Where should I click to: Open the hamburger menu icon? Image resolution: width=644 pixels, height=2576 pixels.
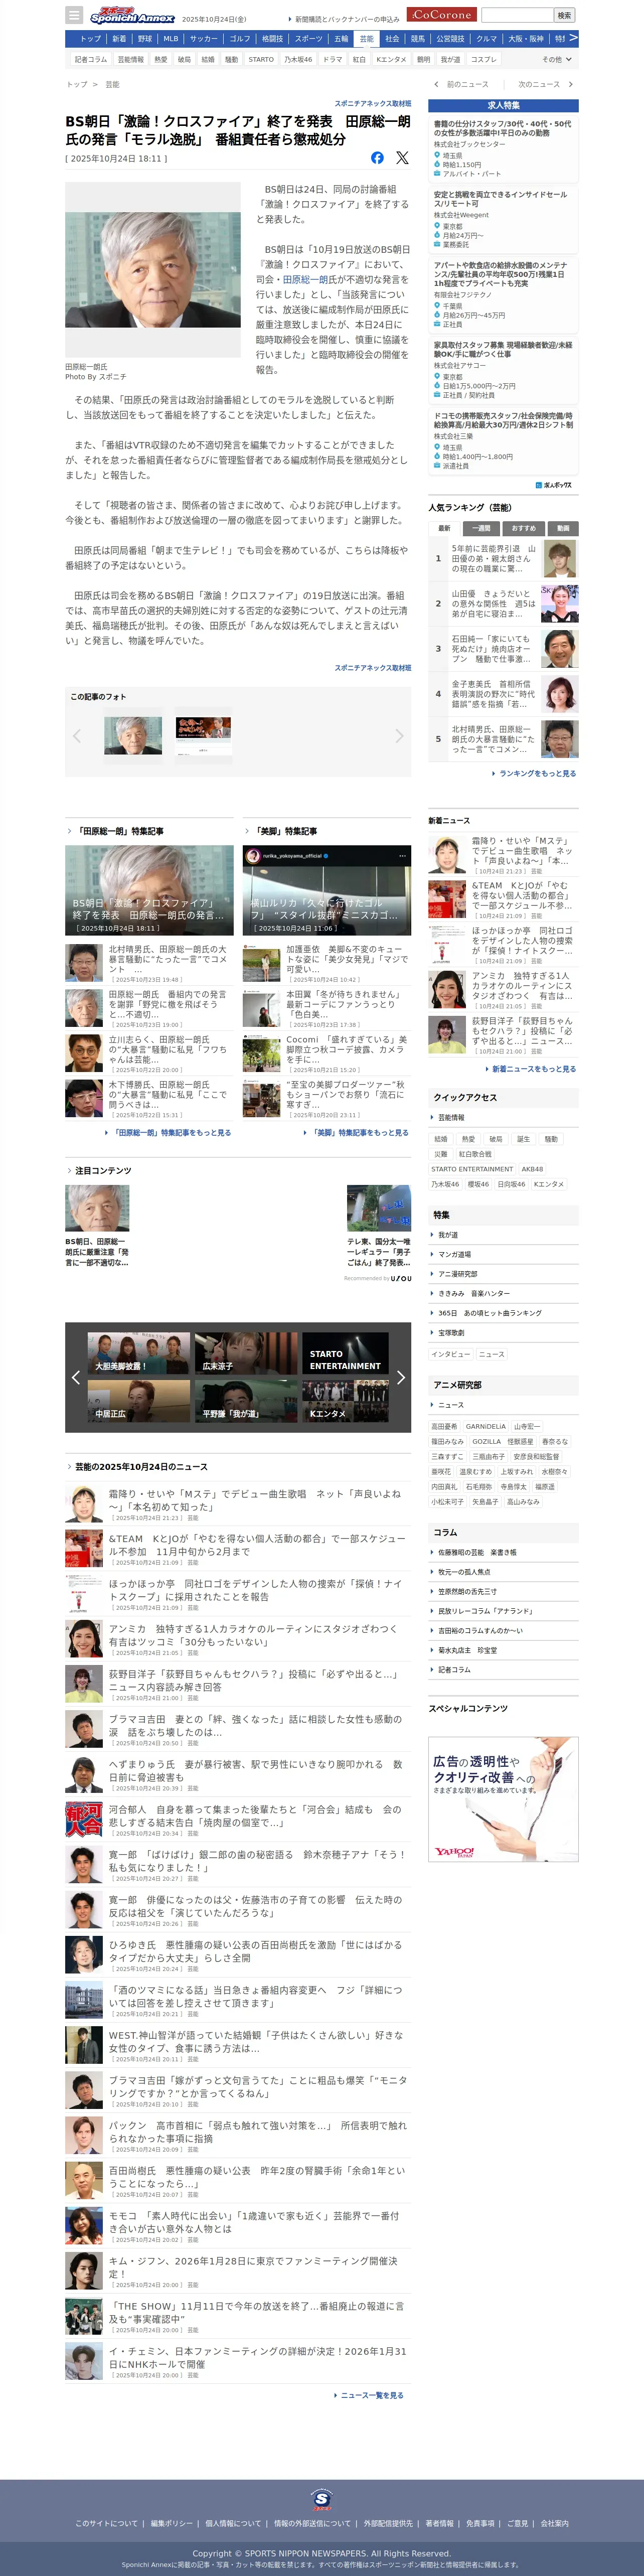click(x=74, y=15)
